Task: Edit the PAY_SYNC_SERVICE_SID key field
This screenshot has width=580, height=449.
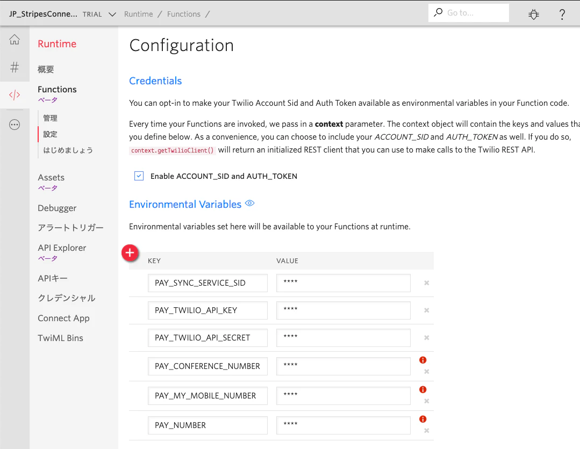Action: click(207, 283)
